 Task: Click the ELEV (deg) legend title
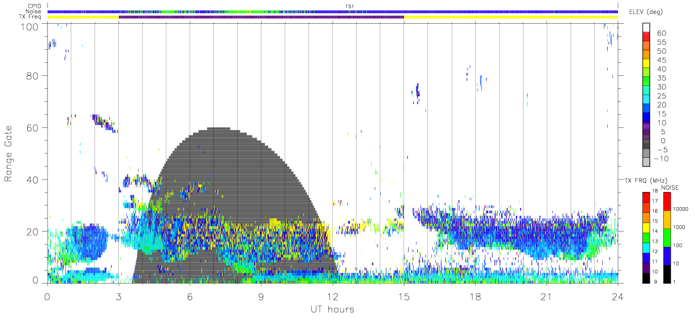pos(647,12)
